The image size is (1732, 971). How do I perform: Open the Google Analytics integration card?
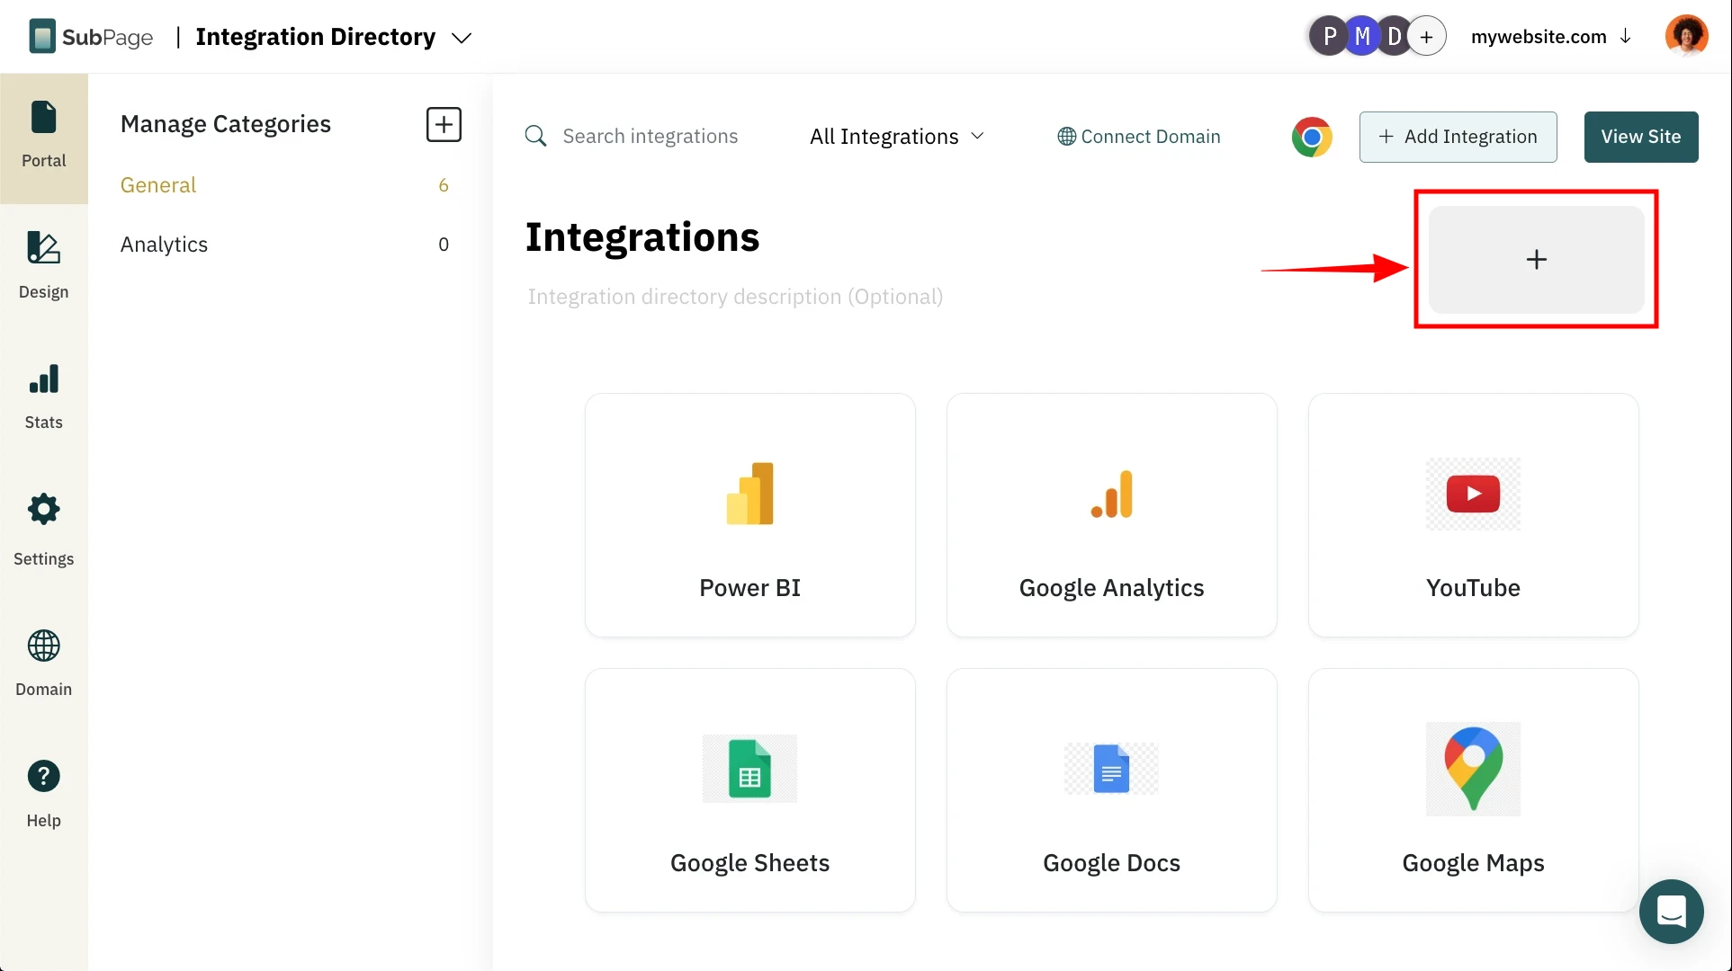coord(1112,515)
